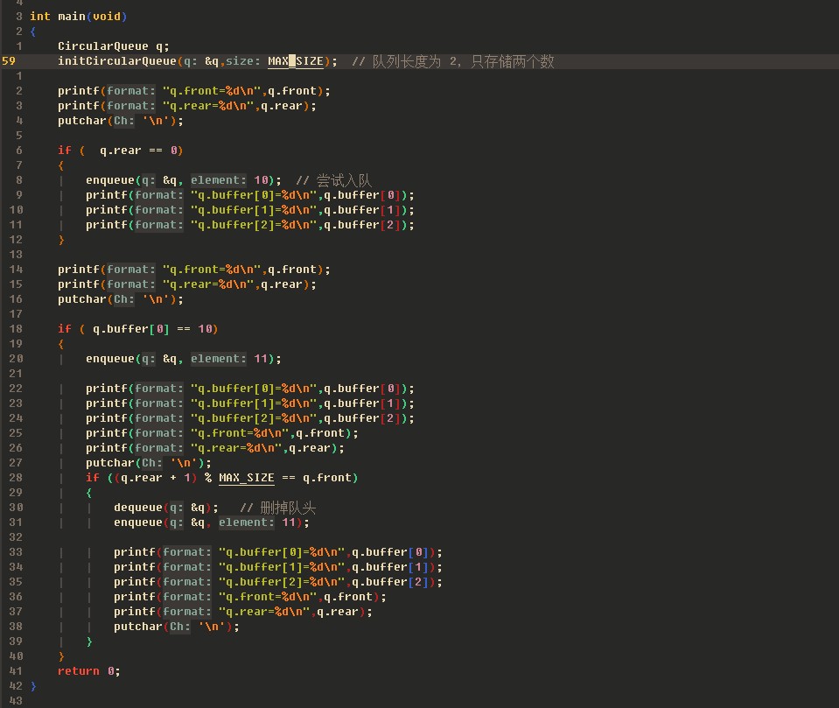Click the q.rear printf on line 15

click(187, 284)
